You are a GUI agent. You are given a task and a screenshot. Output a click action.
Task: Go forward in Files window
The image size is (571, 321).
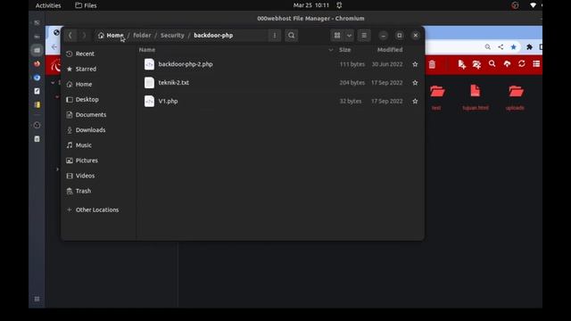(84, 36)
